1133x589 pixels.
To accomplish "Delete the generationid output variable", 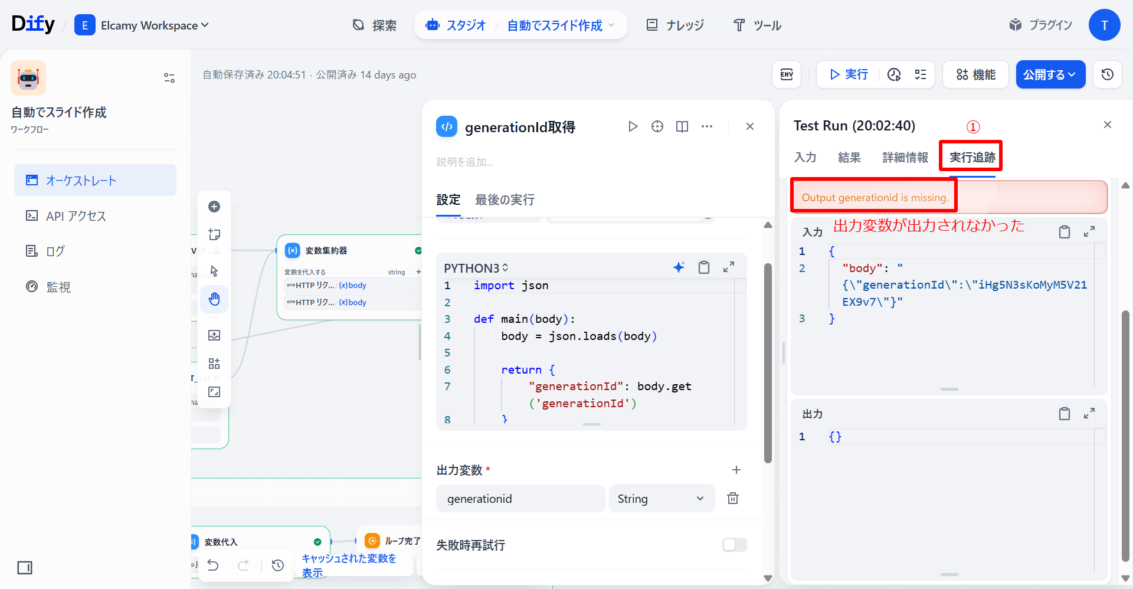I will coord(732,498).
